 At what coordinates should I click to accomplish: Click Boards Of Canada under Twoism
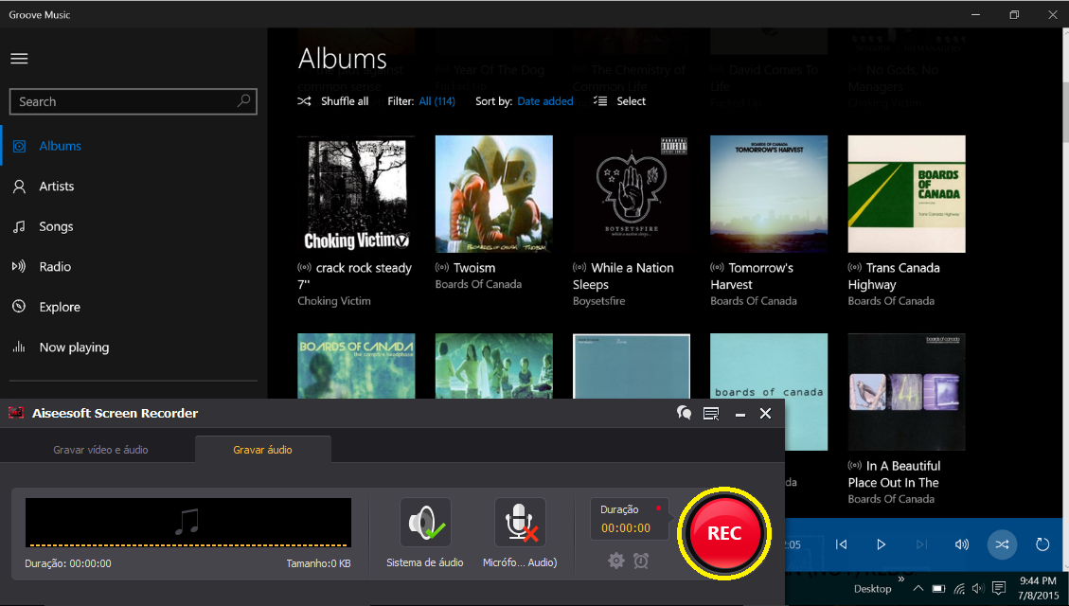tap(478, 284)
